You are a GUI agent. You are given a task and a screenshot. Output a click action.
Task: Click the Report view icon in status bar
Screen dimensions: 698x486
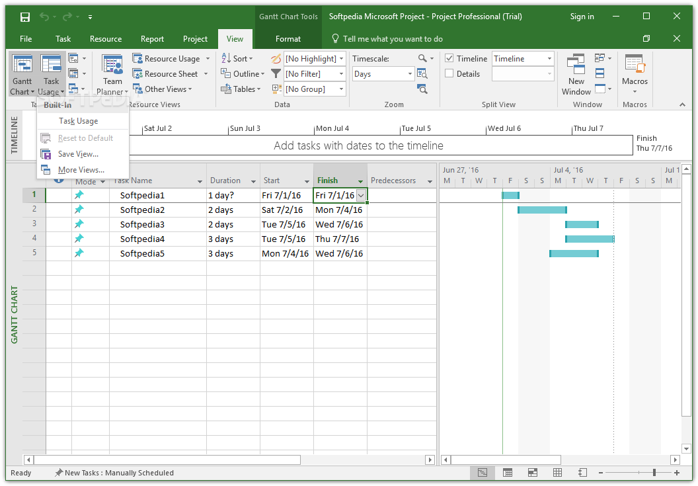tap(582, 473)
